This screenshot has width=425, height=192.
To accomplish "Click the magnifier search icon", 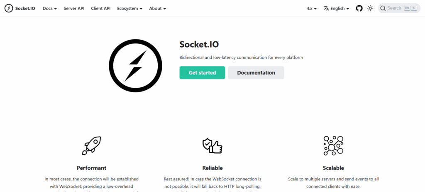I will tap(383, 8).
